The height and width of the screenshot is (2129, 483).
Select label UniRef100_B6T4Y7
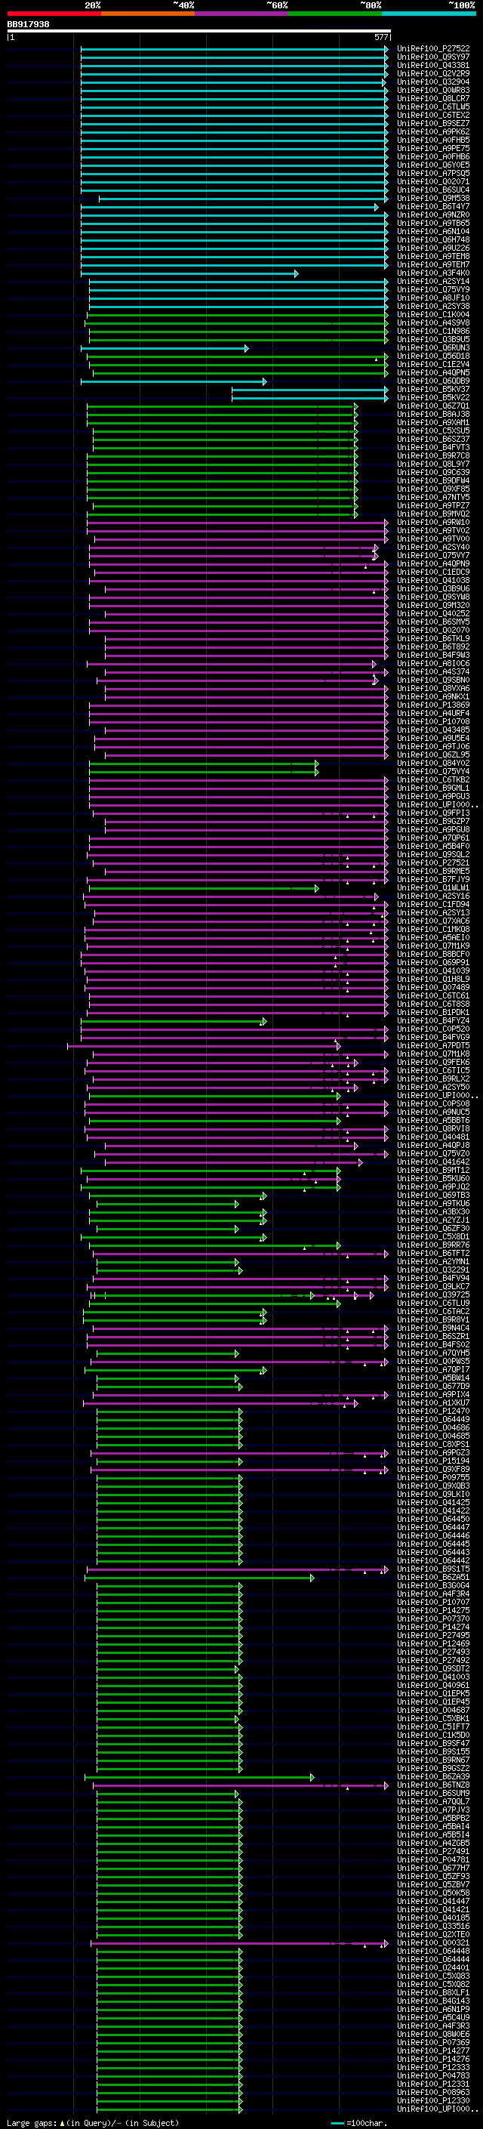[x=433, y=207]
